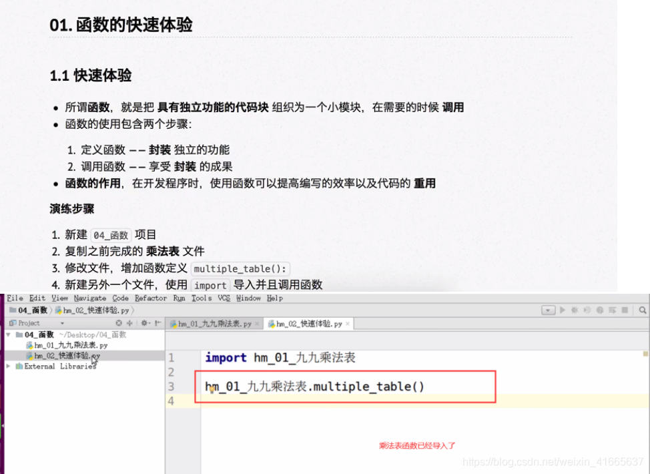The image size is (650, 474).
Task: Click the Project panel settings gear icon
Action: coord(145,323)
